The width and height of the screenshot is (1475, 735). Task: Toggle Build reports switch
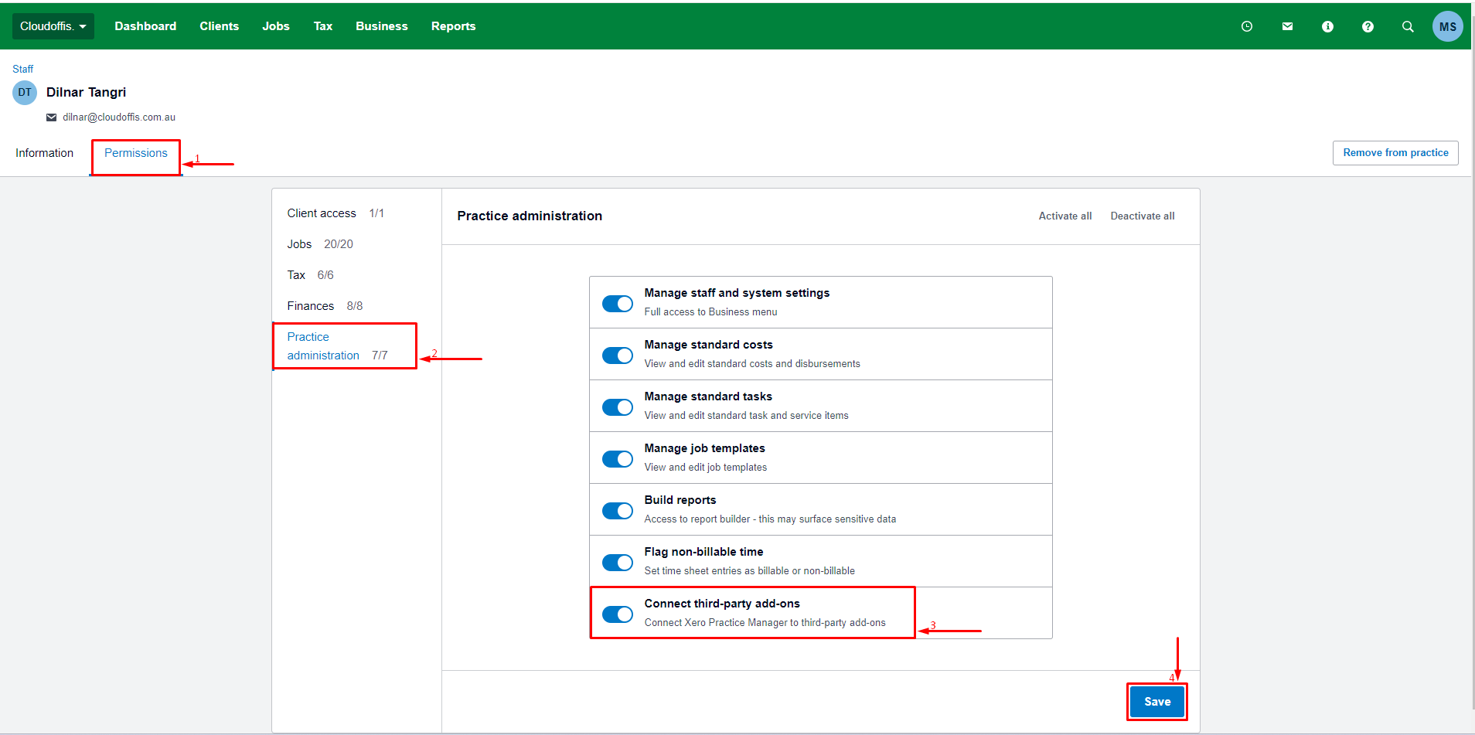point(618,511)
